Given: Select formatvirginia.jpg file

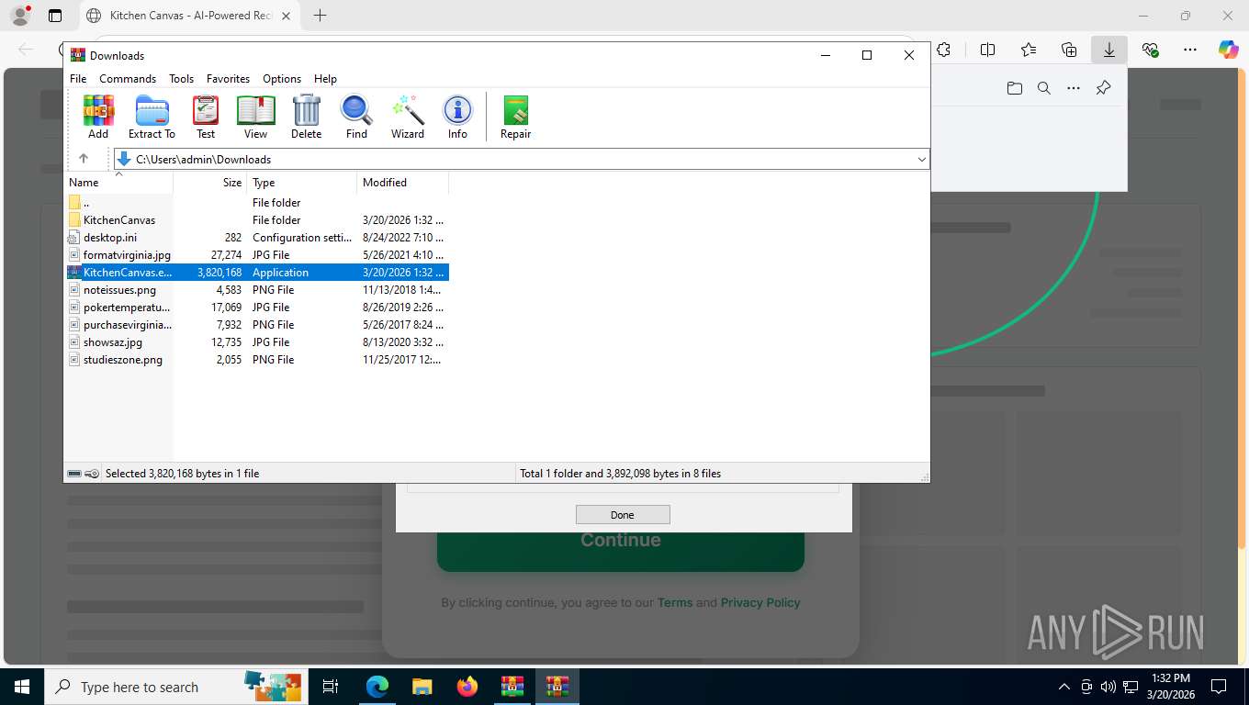Looking at the screenshot, I should (x=257, y=255).
